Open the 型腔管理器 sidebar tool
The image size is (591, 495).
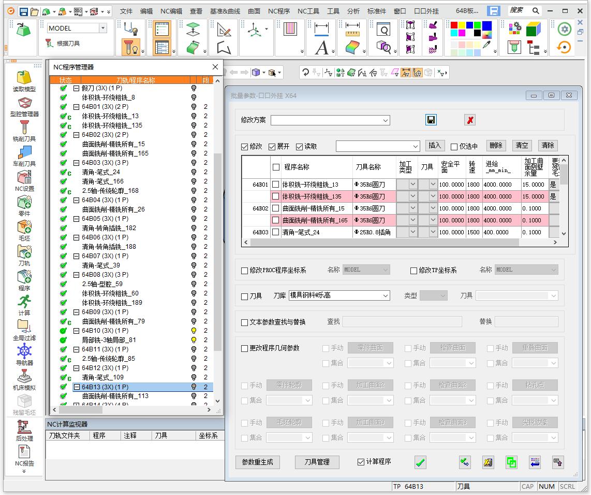click(24, 103)
